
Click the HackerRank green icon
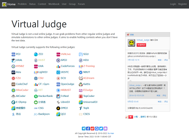(x=36, y=96)
